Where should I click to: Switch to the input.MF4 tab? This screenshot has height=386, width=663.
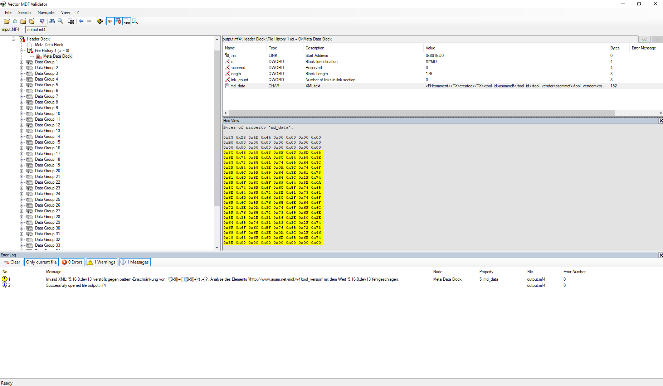10,29
